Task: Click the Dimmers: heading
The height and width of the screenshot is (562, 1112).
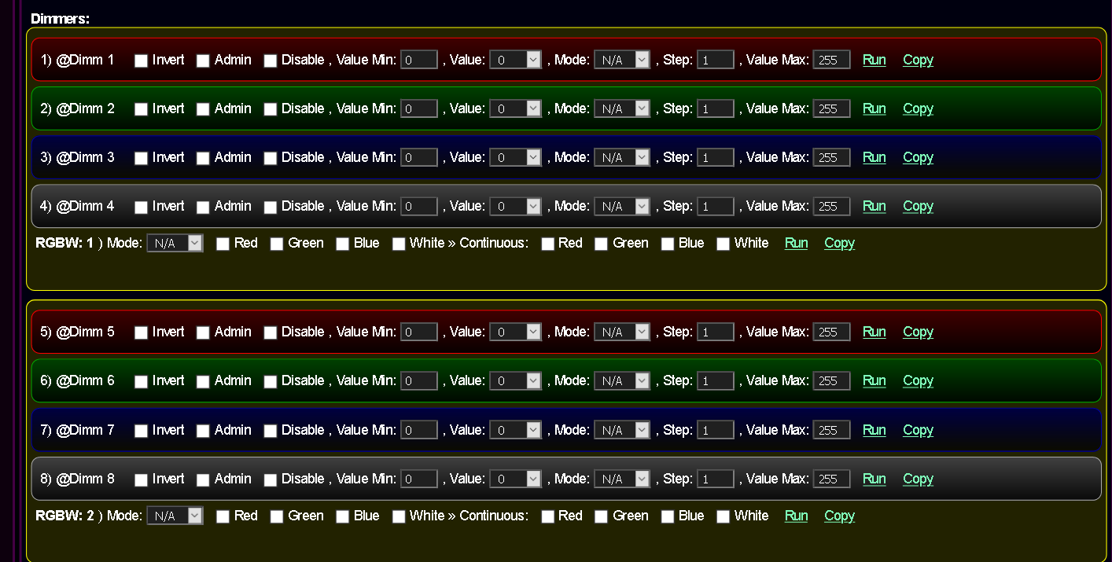Action: (61, 19)
